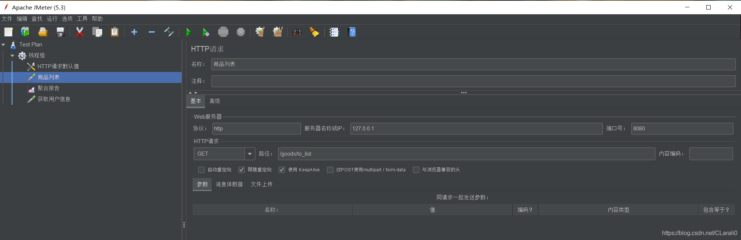
Task: Select HTTP请求默认值 in the tree
Action: tap(58, 66)
